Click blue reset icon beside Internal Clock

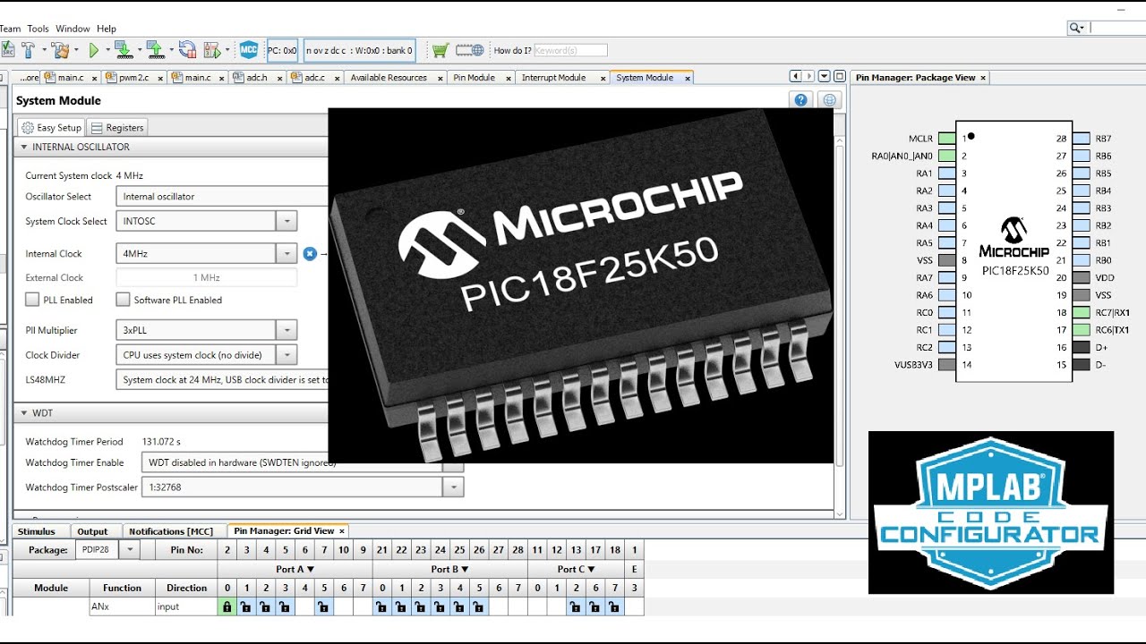pos(310,253)
